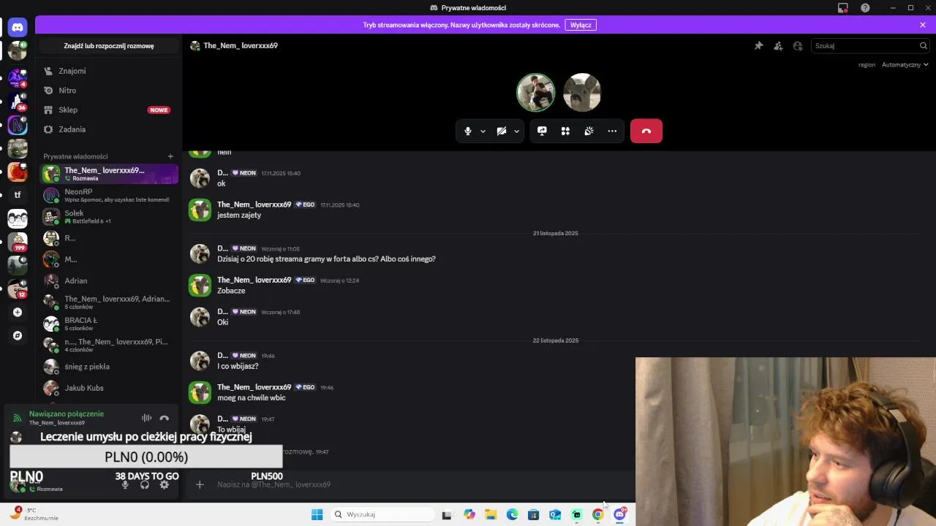The height and width of the screenshot is (526, 936).
Task: Open the BRACIA Ł group chat
Action: tap(109, 324)
